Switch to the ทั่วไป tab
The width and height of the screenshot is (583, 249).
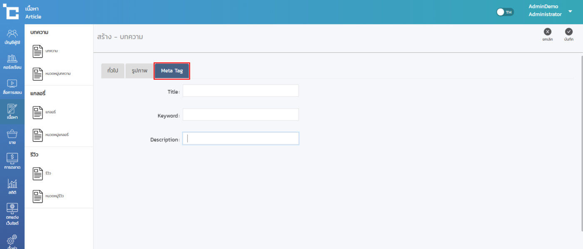click(112, 71)
